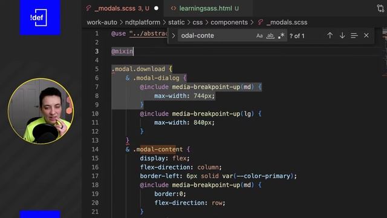The image size is (387, 218).
Task: Click the unsaved dot on _modals.scss tab
Action: click(x=156, y=8)
